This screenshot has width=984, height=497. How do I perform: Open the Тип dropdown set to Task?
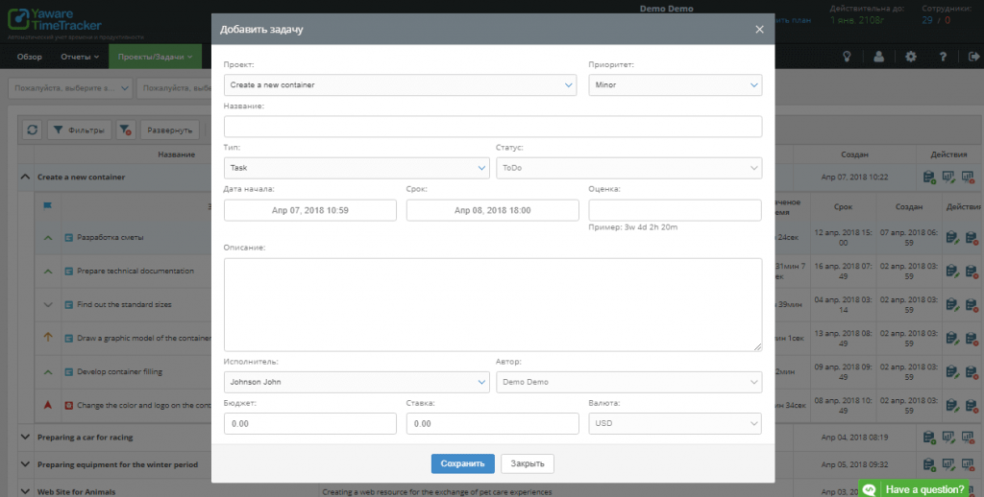click(x=357, y=168)
